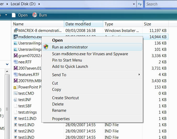The image size is (177, 139).
Task: Click the Open page icon in toolbar
Action: (x=14, y=15)
